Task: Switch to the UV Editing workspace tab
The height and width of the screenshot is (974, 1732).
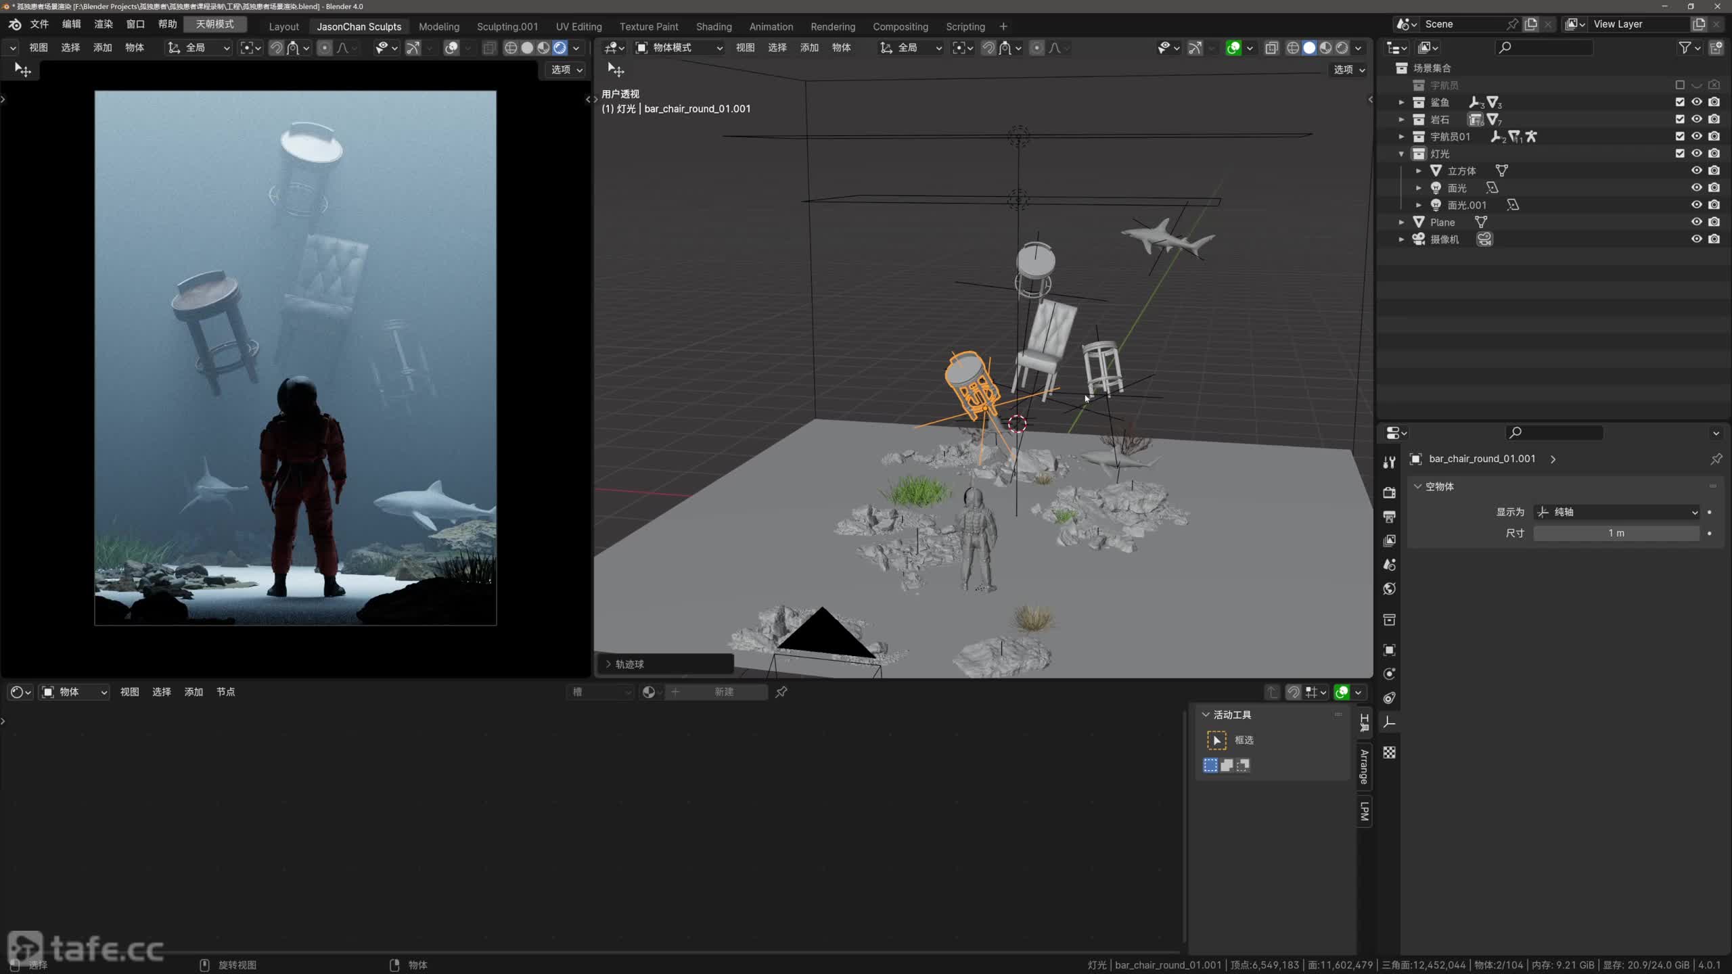Action: [578, 26]
